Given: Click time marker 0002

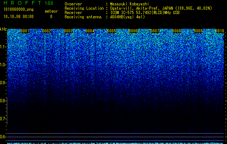Looking at the screenshot, I should tap(47, 31).
